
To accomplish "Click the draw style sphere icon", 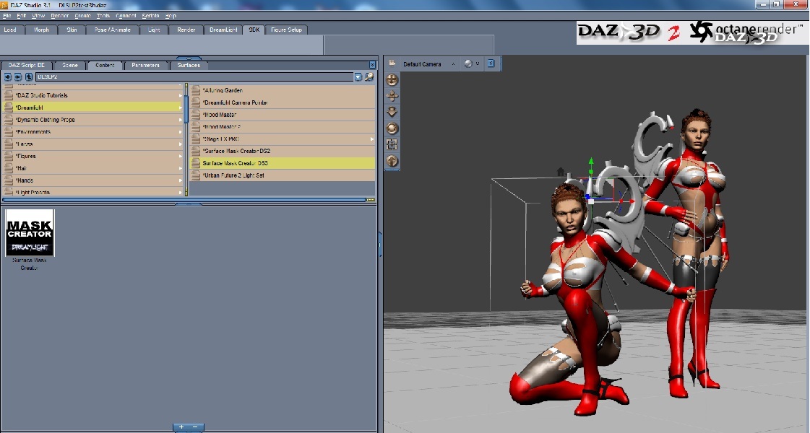I will (468, 64).
